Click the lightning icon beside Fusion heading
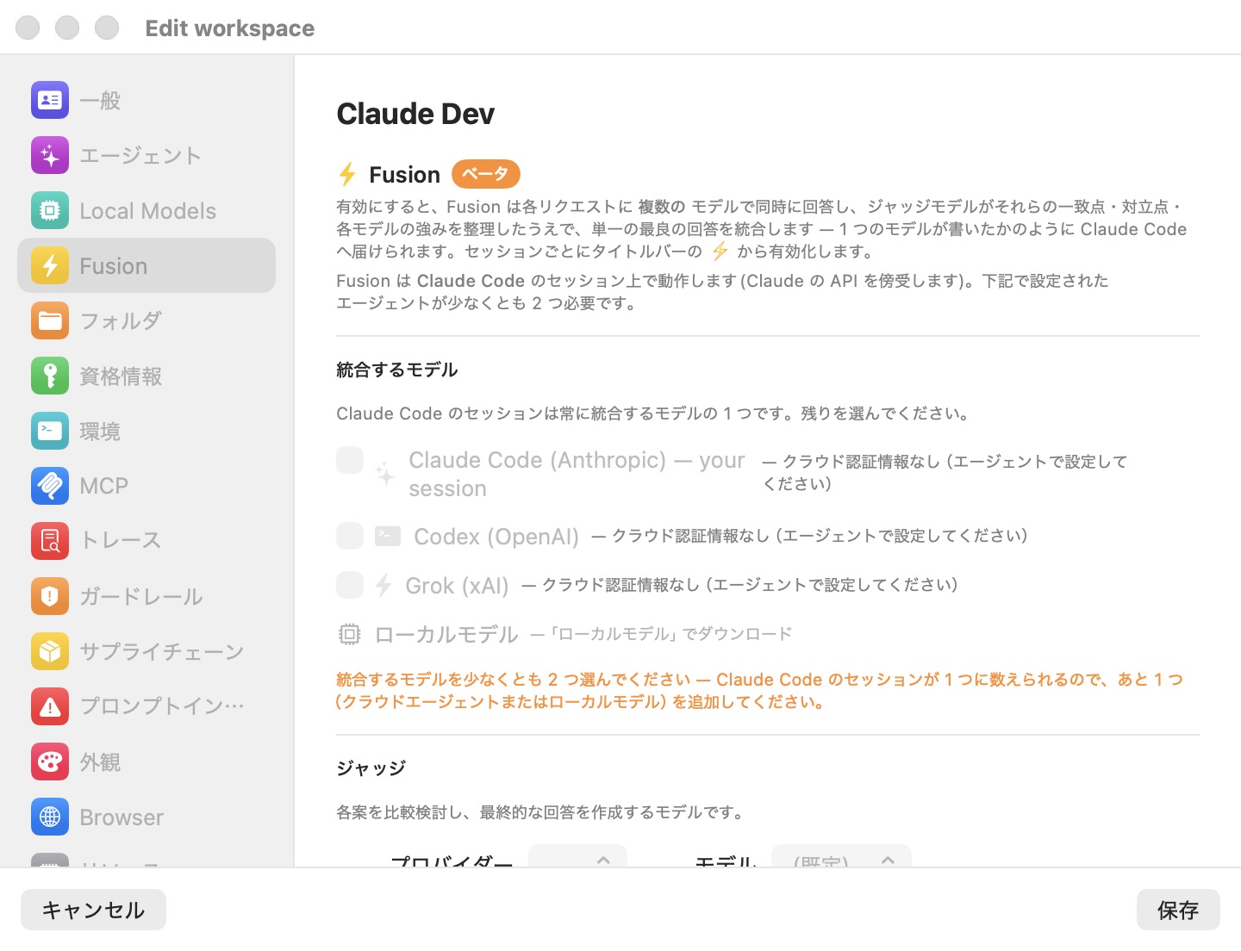Screen dimensions: 1241x951 coord(347,175)
